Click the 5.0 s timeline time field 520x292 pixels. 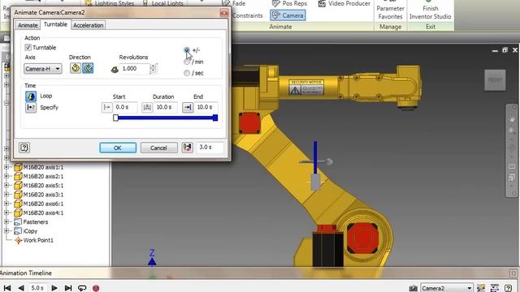point(37,288)
